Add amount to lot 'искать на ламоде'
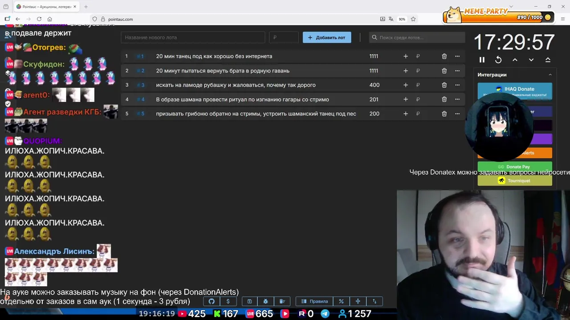 (x=405, y=85)
